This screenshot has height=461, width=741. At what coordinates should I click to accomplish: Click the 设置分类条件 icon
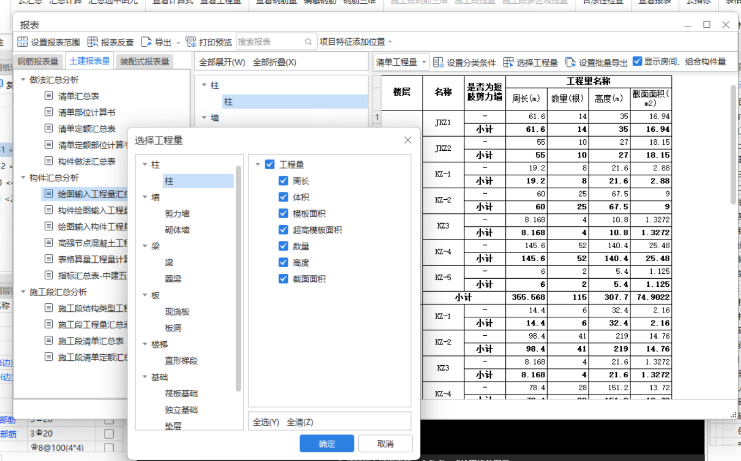pos(439,63)
